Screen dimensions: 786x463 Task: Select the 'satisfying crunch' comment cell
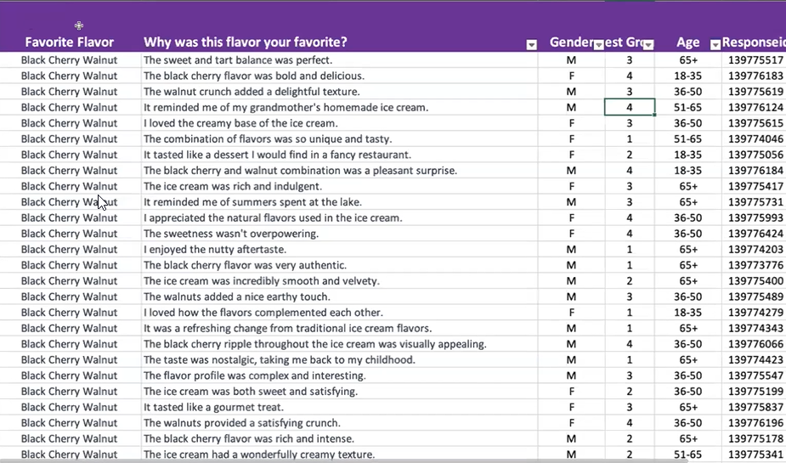[x=339, y=423]
